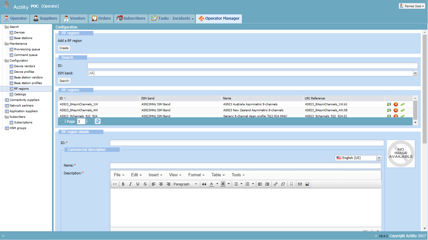
Task: Apply strikethrough formatting in the description editor
Action: [x=145, y=184]
